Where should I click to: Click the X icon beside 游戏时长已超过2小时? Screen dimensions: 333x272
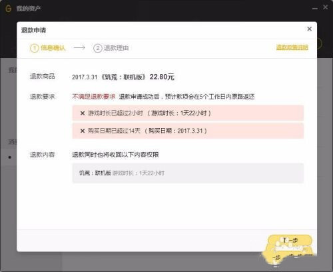[x=83, y=113]
